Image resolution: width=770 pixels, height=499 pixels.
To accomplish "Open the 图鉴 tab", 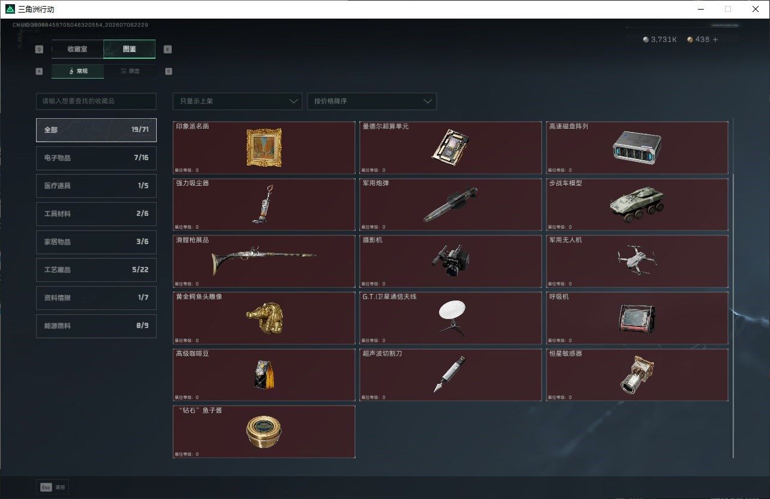I will (x=129, y=49).
